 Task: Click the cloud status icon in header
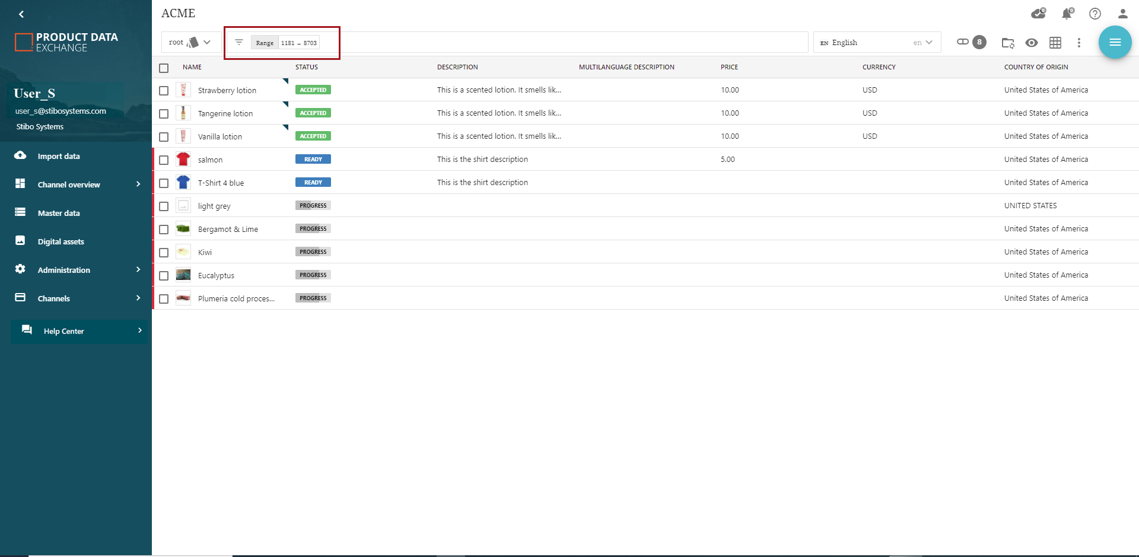[1038, 14]
